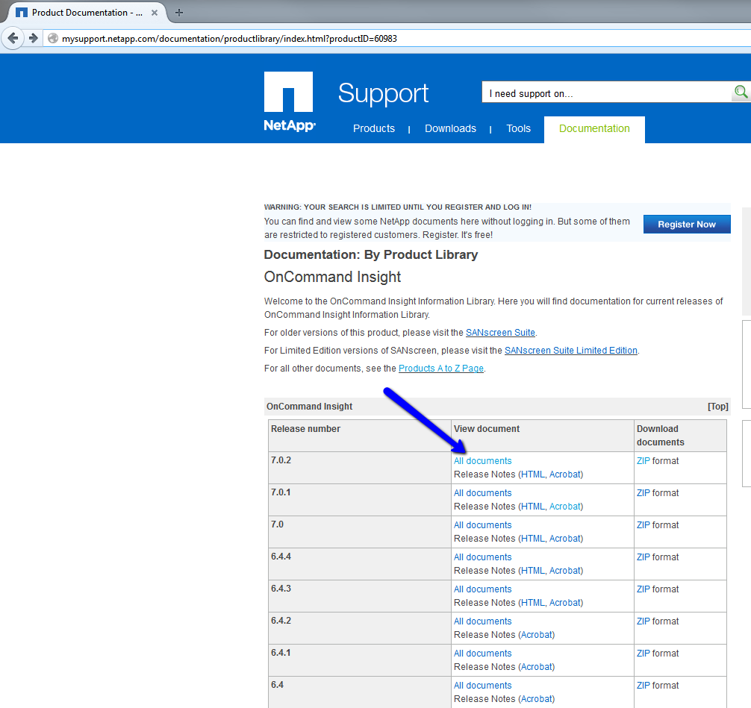The image size is (751, 708).
Task: Open All documents for release 7.0.1
Action: 482,492
